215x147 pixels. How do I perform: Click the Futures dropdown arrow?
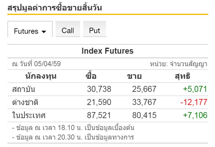44,32
